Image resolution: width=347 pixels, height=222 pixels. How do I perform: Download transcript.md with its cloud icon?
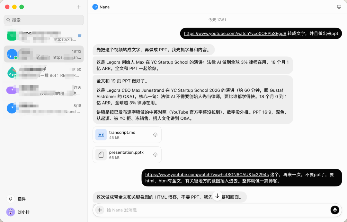coord(155,135)
